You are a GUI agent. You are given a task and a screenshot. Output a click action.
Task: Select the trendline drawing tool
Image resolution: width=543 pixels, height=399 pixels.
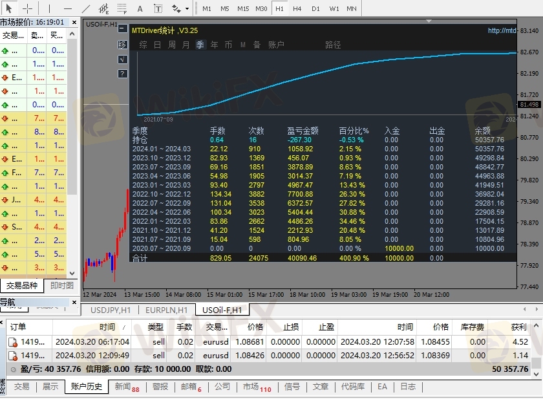click(x=86, y=8)
